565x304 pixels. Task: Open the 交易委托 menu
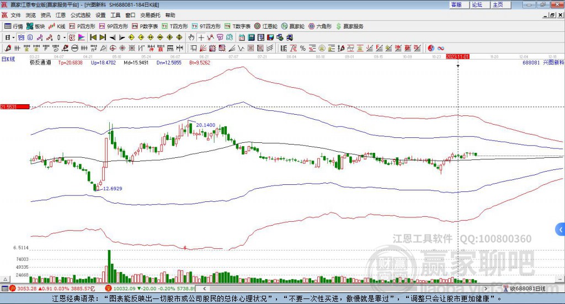click(x=150, y=15)
